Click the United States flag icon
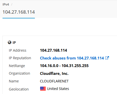This screenshot has height=94, width=117. (x=43, y=89)
